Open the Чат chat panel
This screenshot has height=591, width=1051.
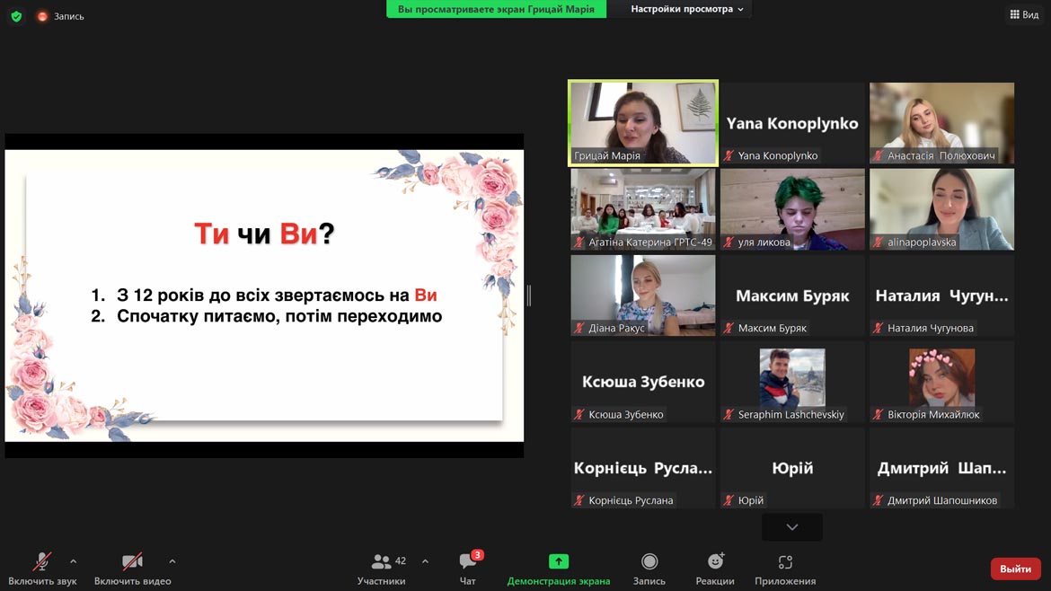coord(468,569)
